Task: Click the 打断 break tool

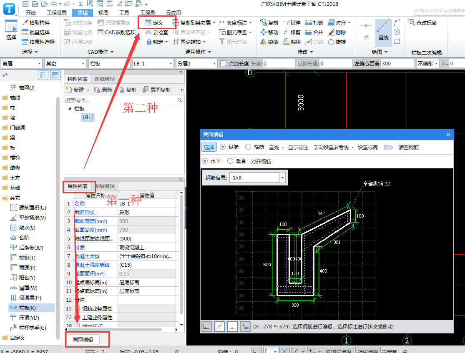Action: [x=314, y=23]
